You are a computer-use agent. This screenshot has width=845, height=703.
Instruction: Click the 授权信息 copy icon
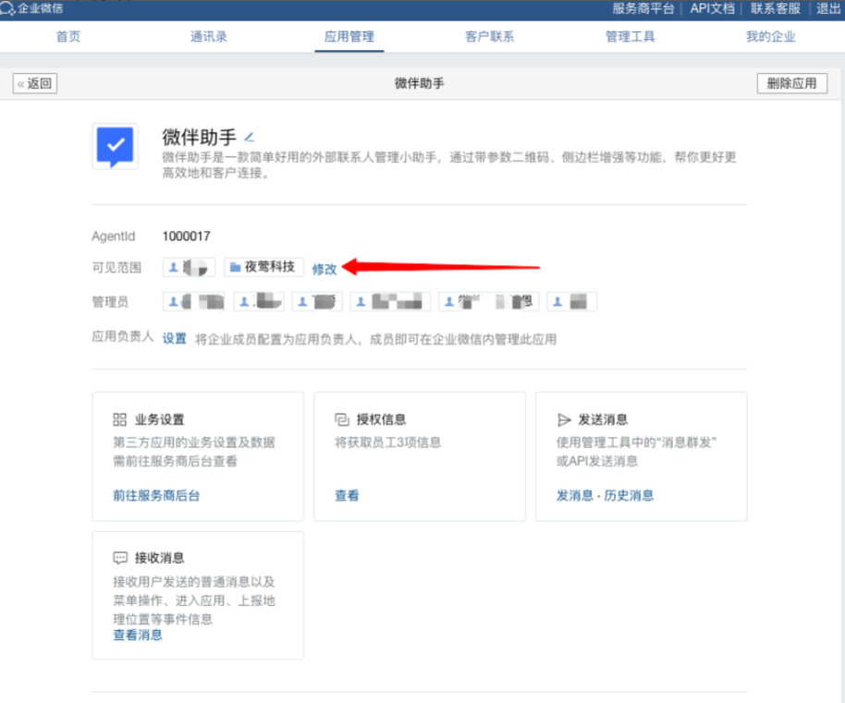pyautogui.click(x=342, y=419)
